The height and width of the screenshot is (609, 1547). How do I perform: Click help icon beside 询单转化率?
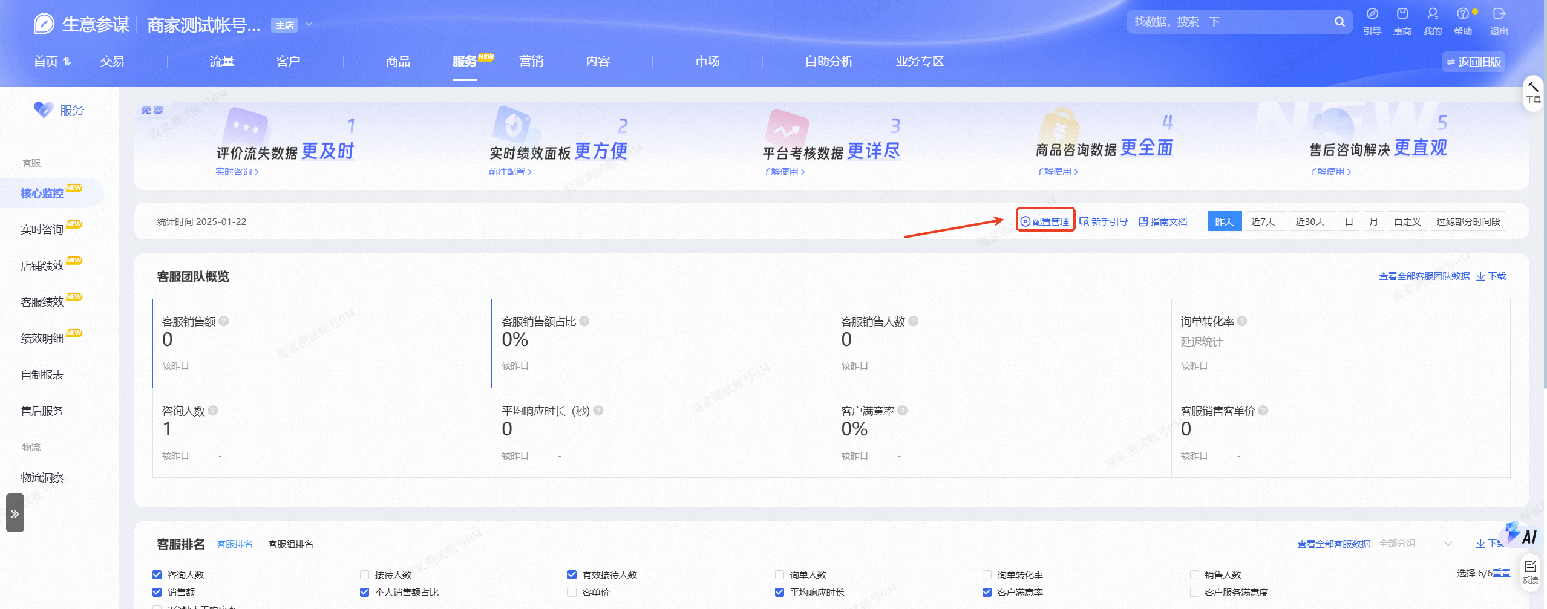[1242, 321]
